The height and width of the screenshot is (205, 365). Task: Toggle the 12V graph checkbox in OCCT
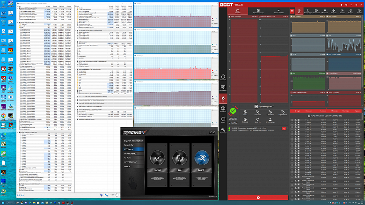pyautogui.click(x=292, y=36)
